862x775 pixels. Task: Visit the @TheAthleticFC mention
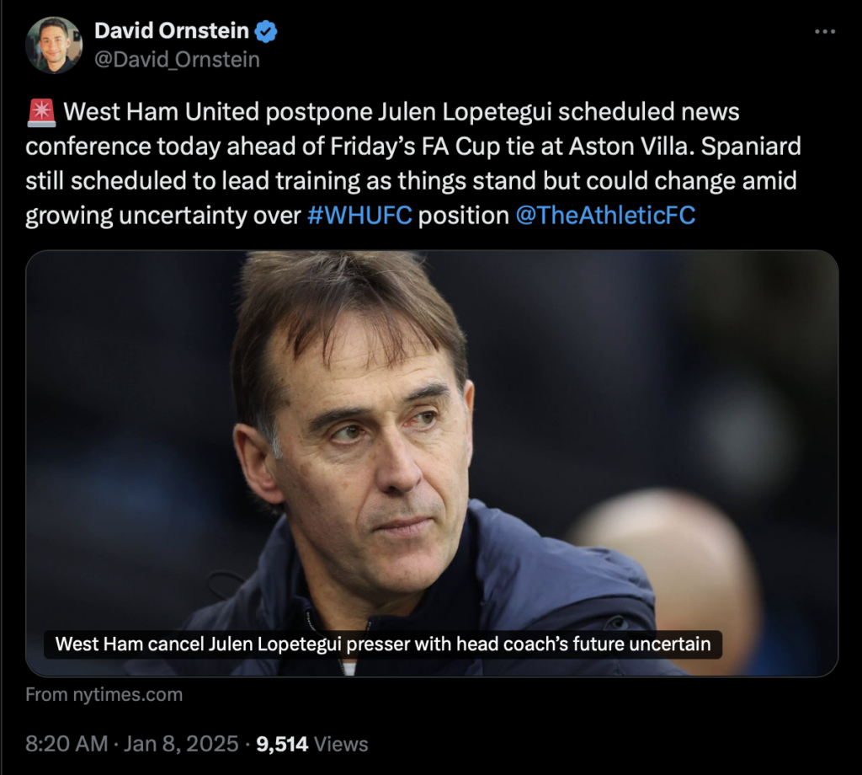coord(605,216)
